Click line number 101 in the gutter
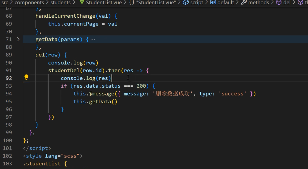This screenshot has width=308, height=169. coord(7,148)
